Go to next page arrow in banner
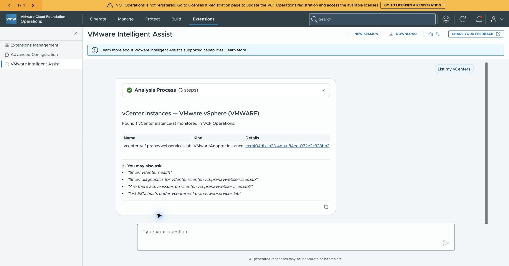Viewport: 509px width, 266px height. point(33,5)
